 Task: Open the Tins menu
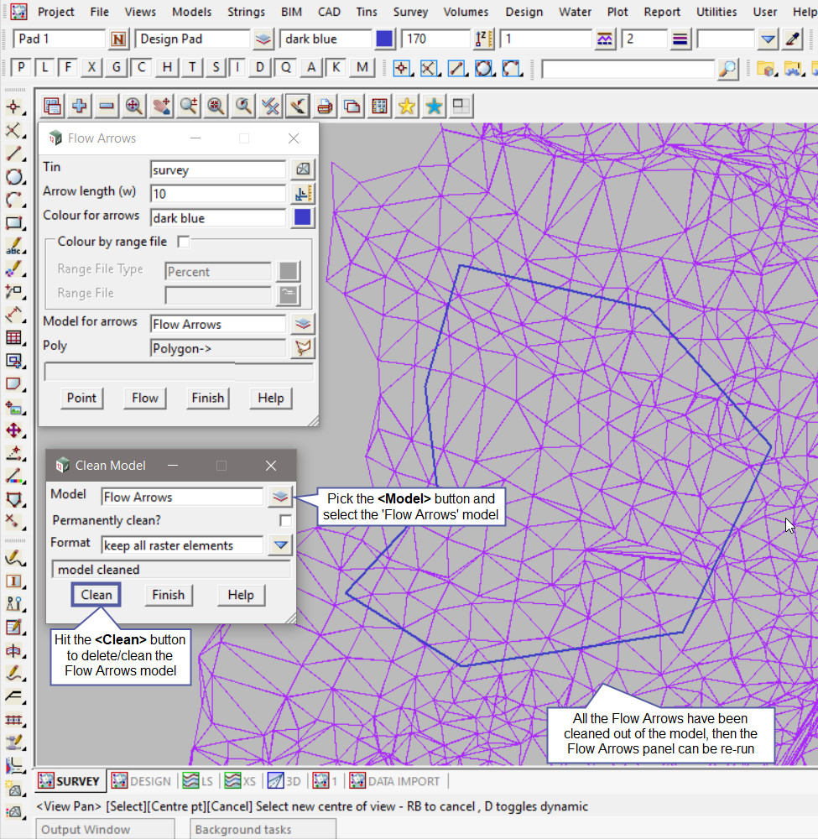tap(367, 12)
